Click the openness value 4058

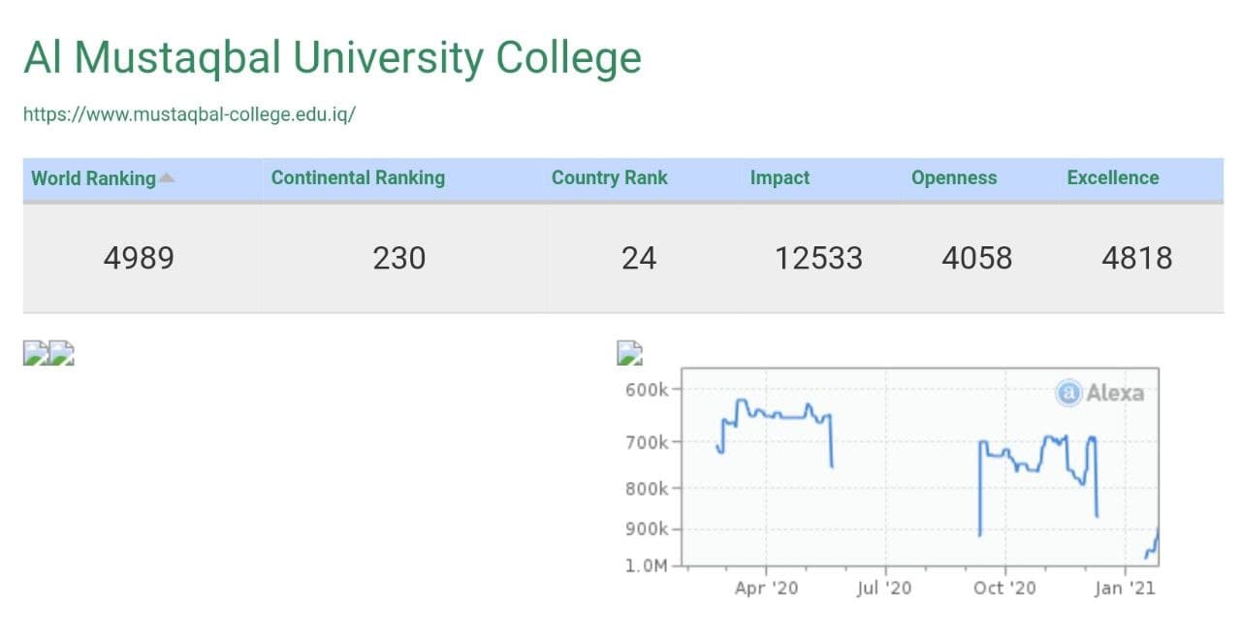click(x=976, y=259)
